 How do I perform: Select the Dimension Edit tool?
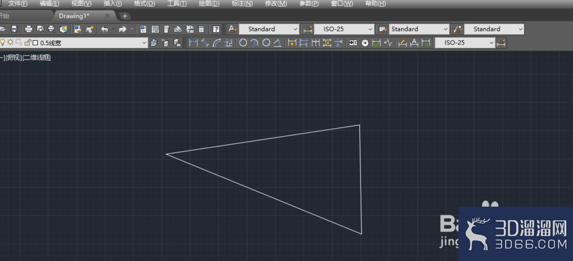click(402, 43)
